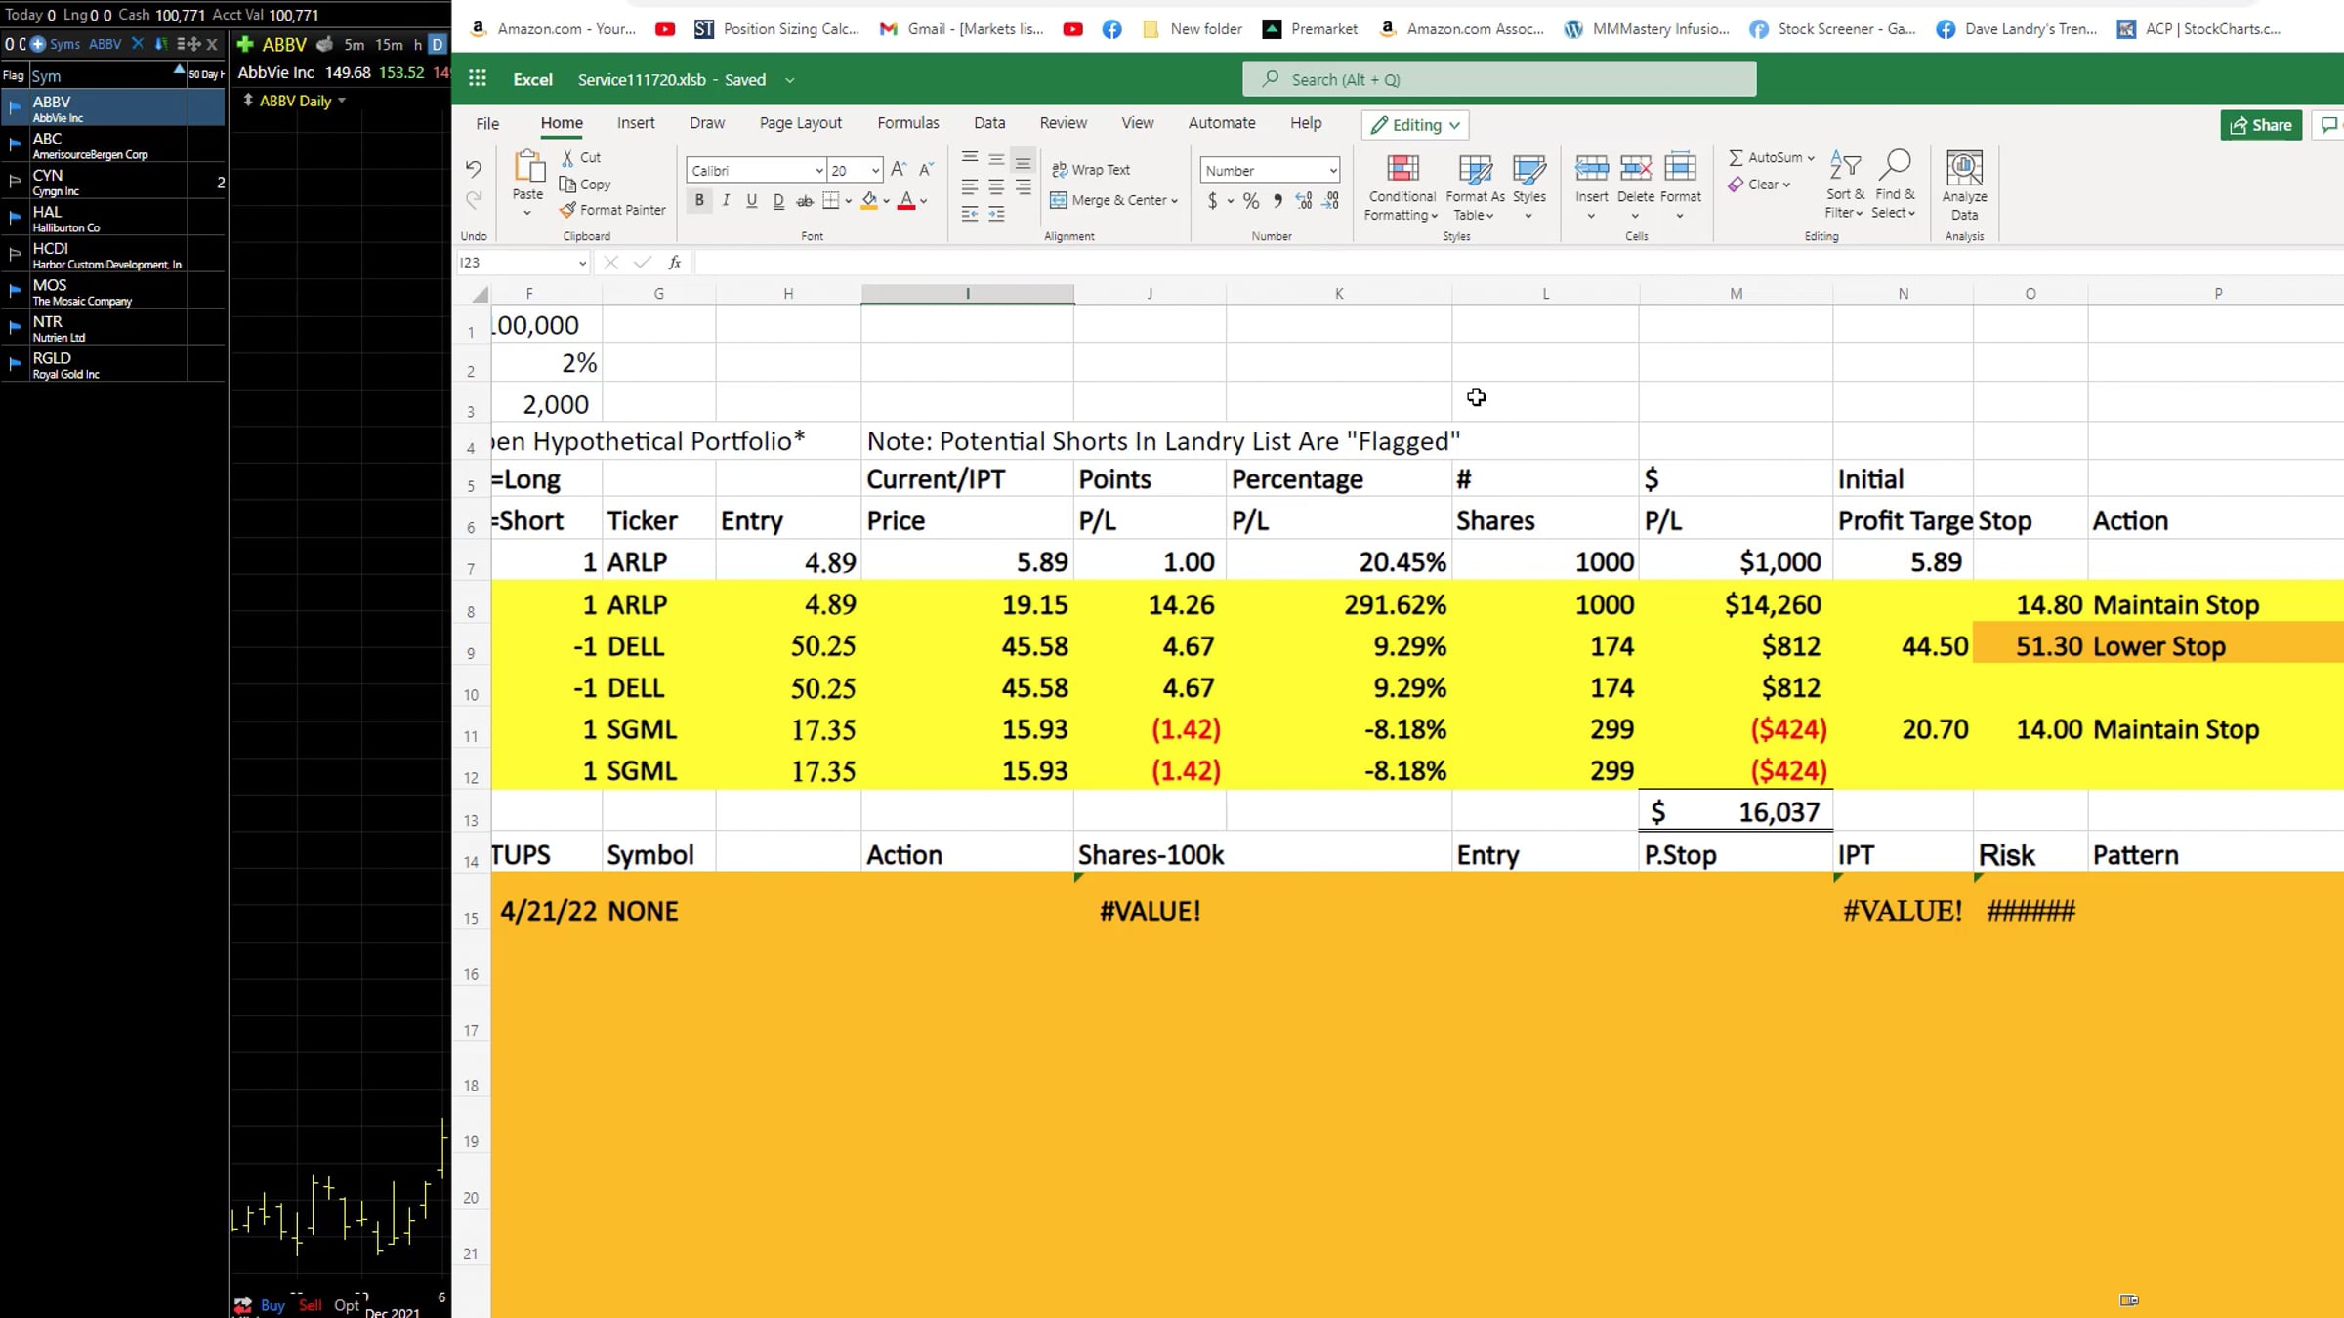Click Buy in the trading chart panel
This screenshot has width=2344, height=1318.
point(272,1305)
